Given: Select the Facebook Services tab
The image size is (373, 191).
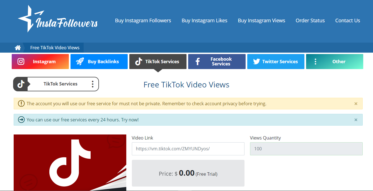Looking at the screenshot, I should tap(217, 62).
